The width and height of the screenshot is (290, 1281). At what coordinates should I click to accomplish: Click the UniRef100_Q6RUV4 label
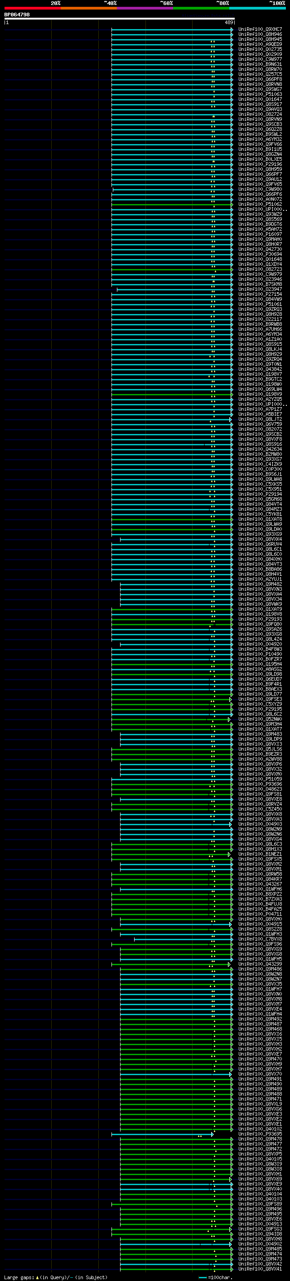(x=260, y=544)
